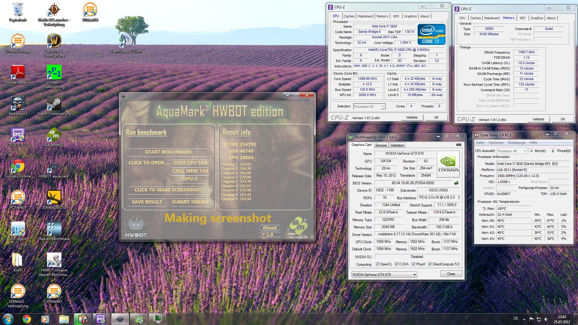Click the Bus Interface question mark in GPU-Z
Image resolution: width=578 pixels, height=325 pixels.
459,197
